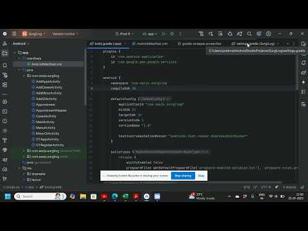Open CasesActivity class in tree

pyautogui.click(x=46, y=116)
